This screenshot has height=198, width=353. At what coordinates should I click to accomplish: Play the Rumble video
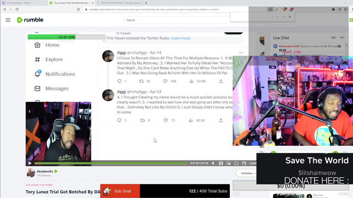[x=30, y=163]
